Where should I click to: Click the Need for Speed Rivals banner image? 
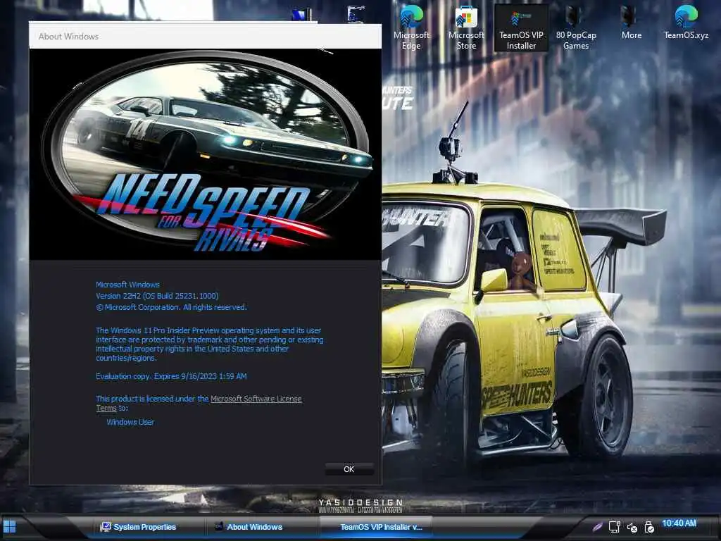pos(205,154)
